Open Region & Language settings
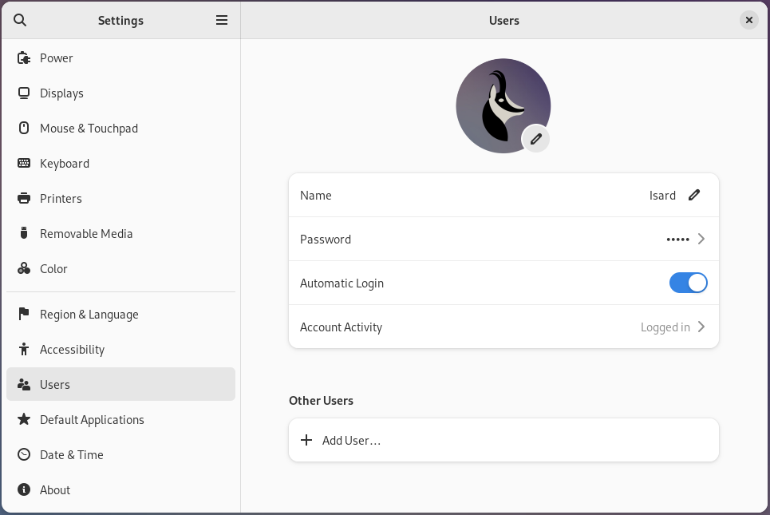Image resolution: width=770 pixels, height=515 pixels. (89, 315)
